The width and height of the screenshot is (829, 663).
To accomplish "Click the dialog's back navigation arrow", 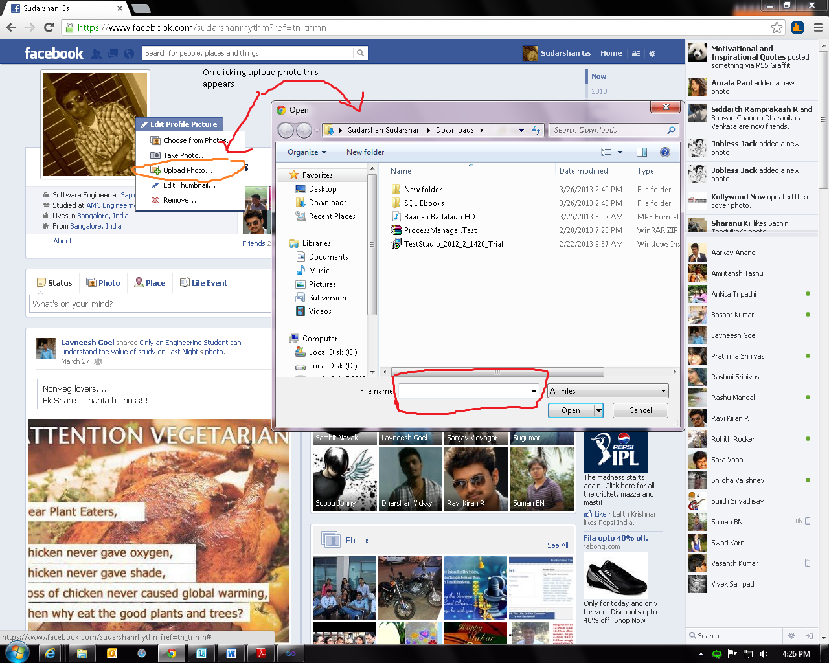I will point(286,131).
